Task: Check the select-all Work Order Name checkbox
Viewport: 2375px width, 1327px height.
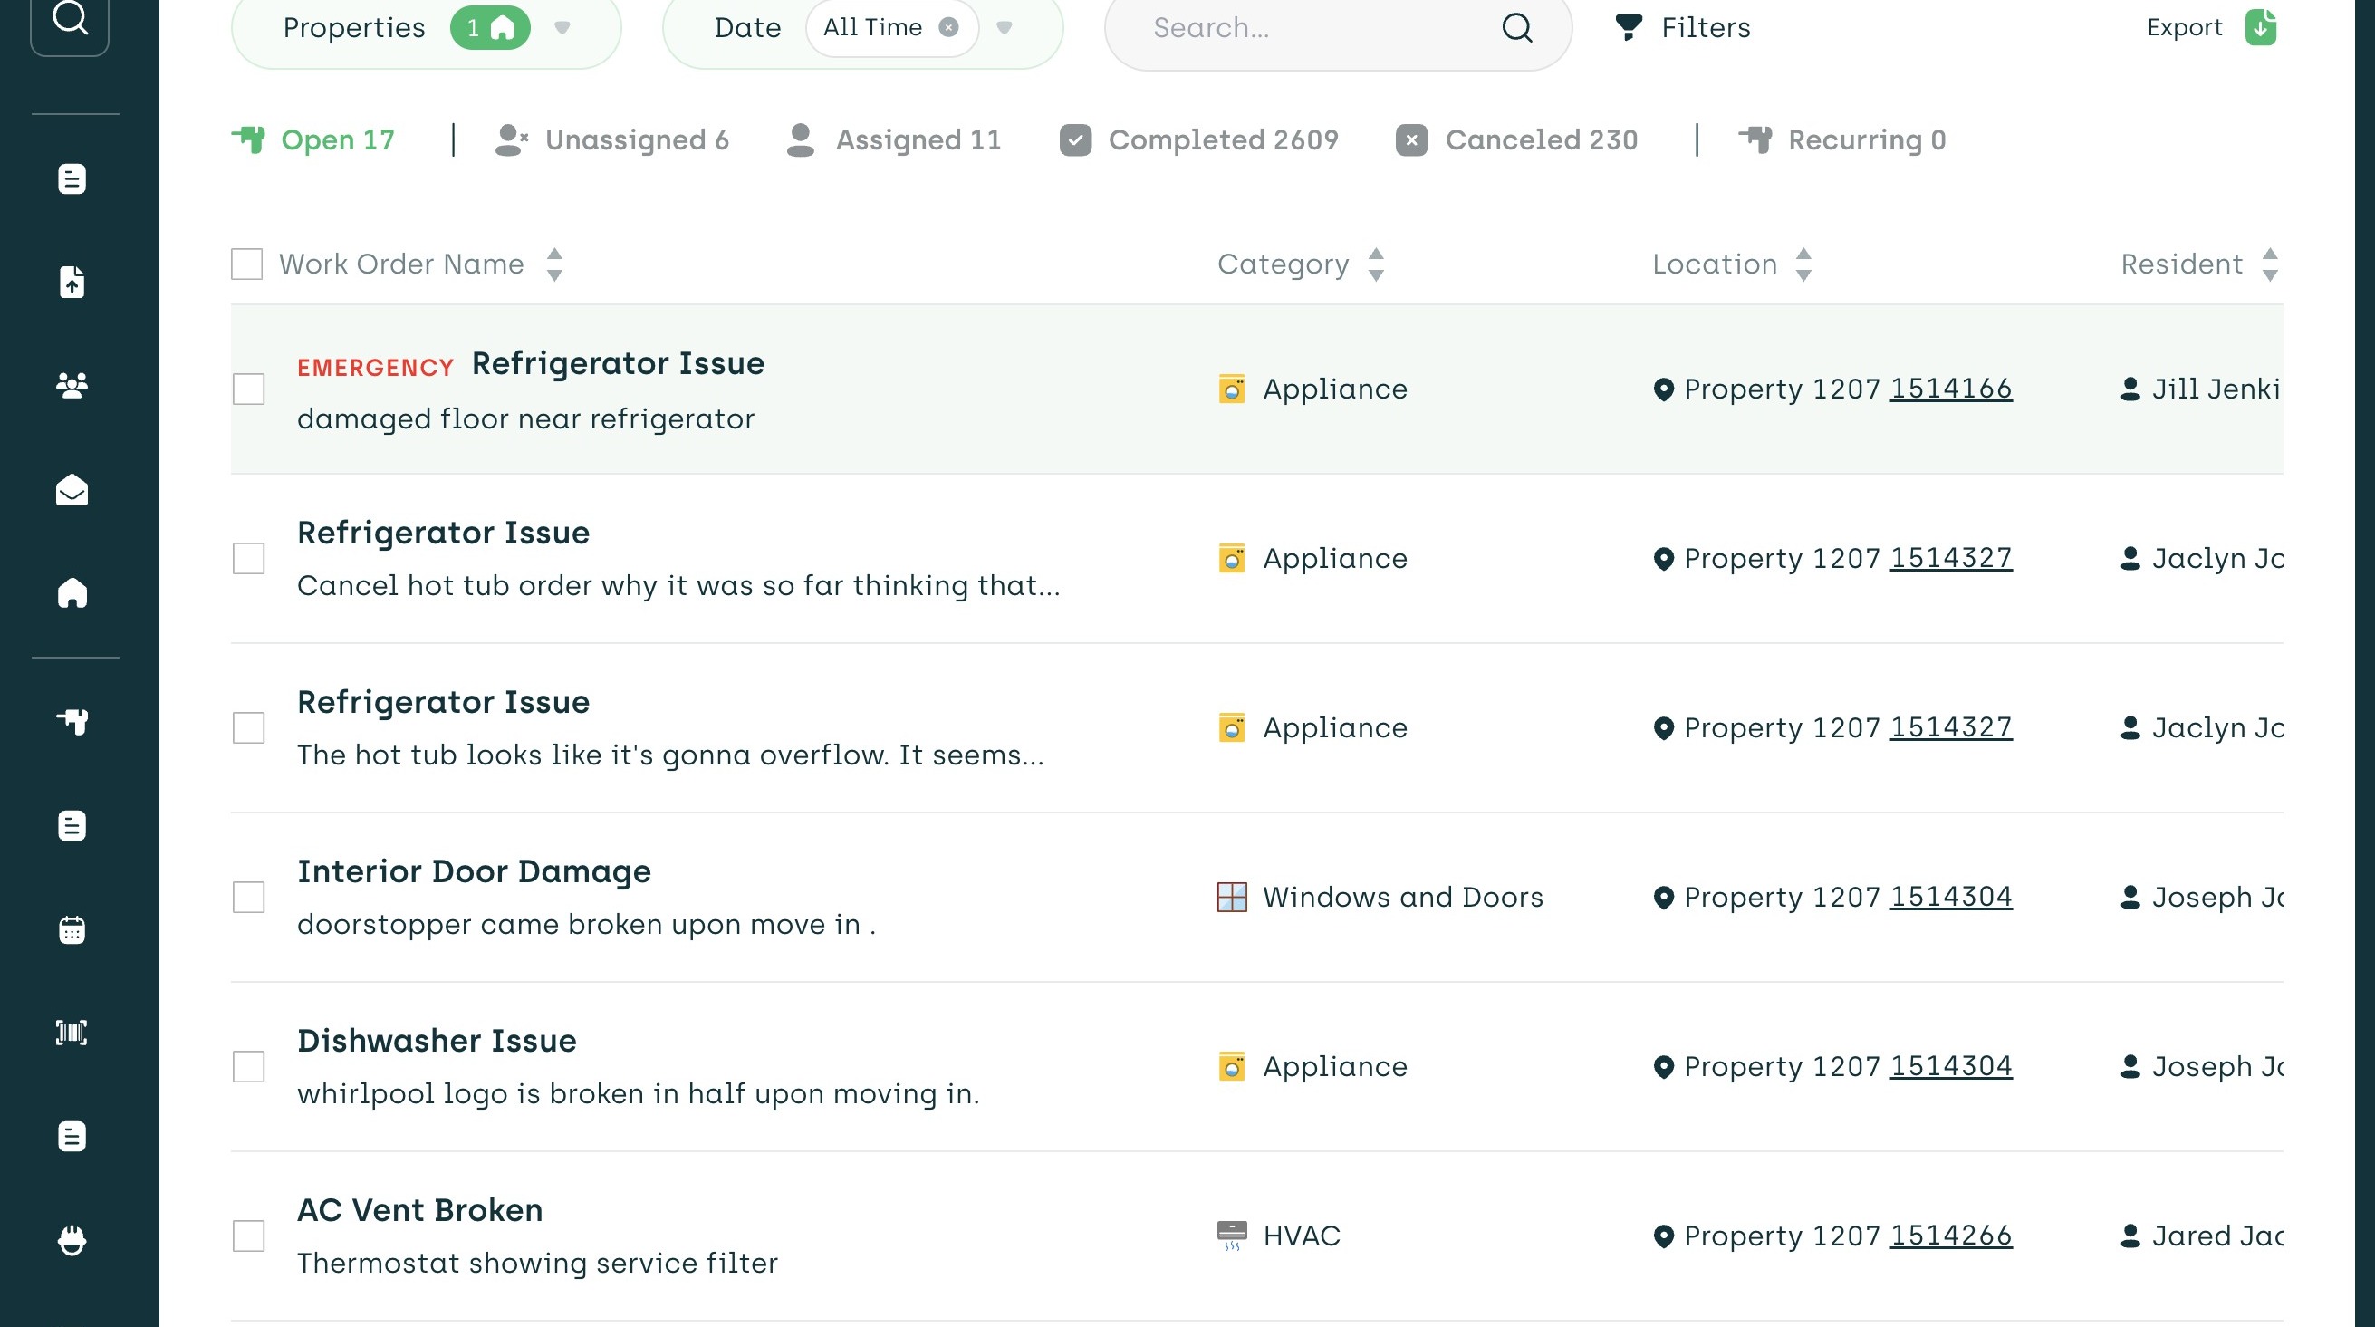Action: [247, 264]
